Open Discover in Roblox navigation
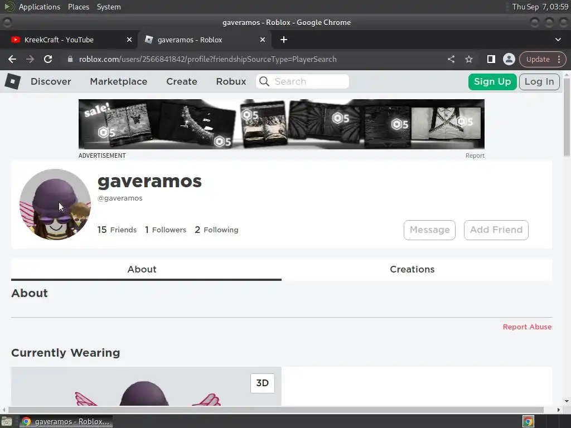Screen dimensions: 571x428 pos(51,81)
